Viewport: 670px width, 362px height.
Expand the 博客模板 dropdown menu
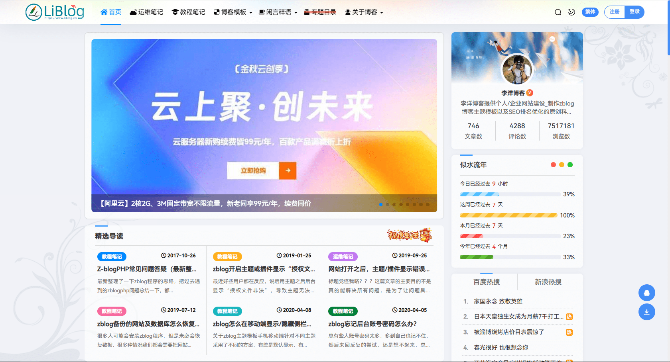(233, 12)
